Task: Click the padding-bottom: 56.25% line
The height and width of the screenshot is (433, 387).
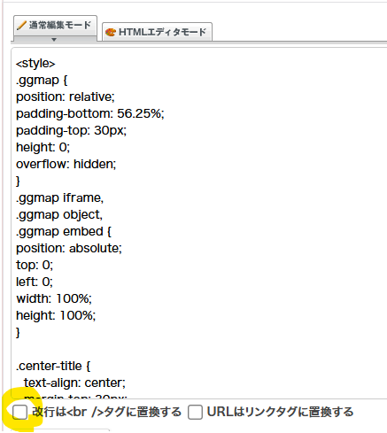Action: tap(90, 113)
